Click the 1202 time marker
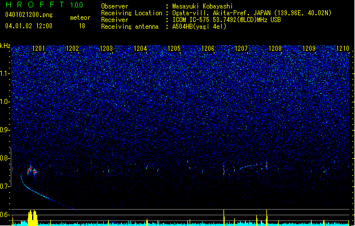355x226 pixels. (72, 48)
